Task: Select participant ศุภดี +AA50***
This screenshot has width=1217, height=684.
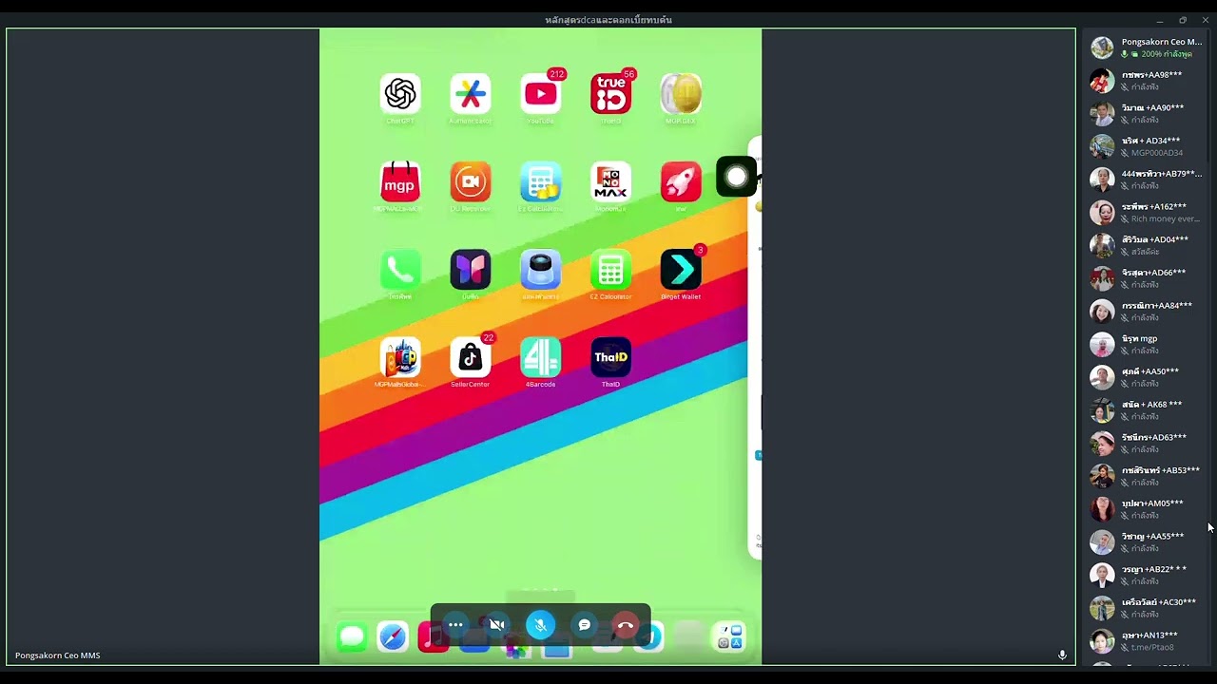Action: [x=1147, y=377]
